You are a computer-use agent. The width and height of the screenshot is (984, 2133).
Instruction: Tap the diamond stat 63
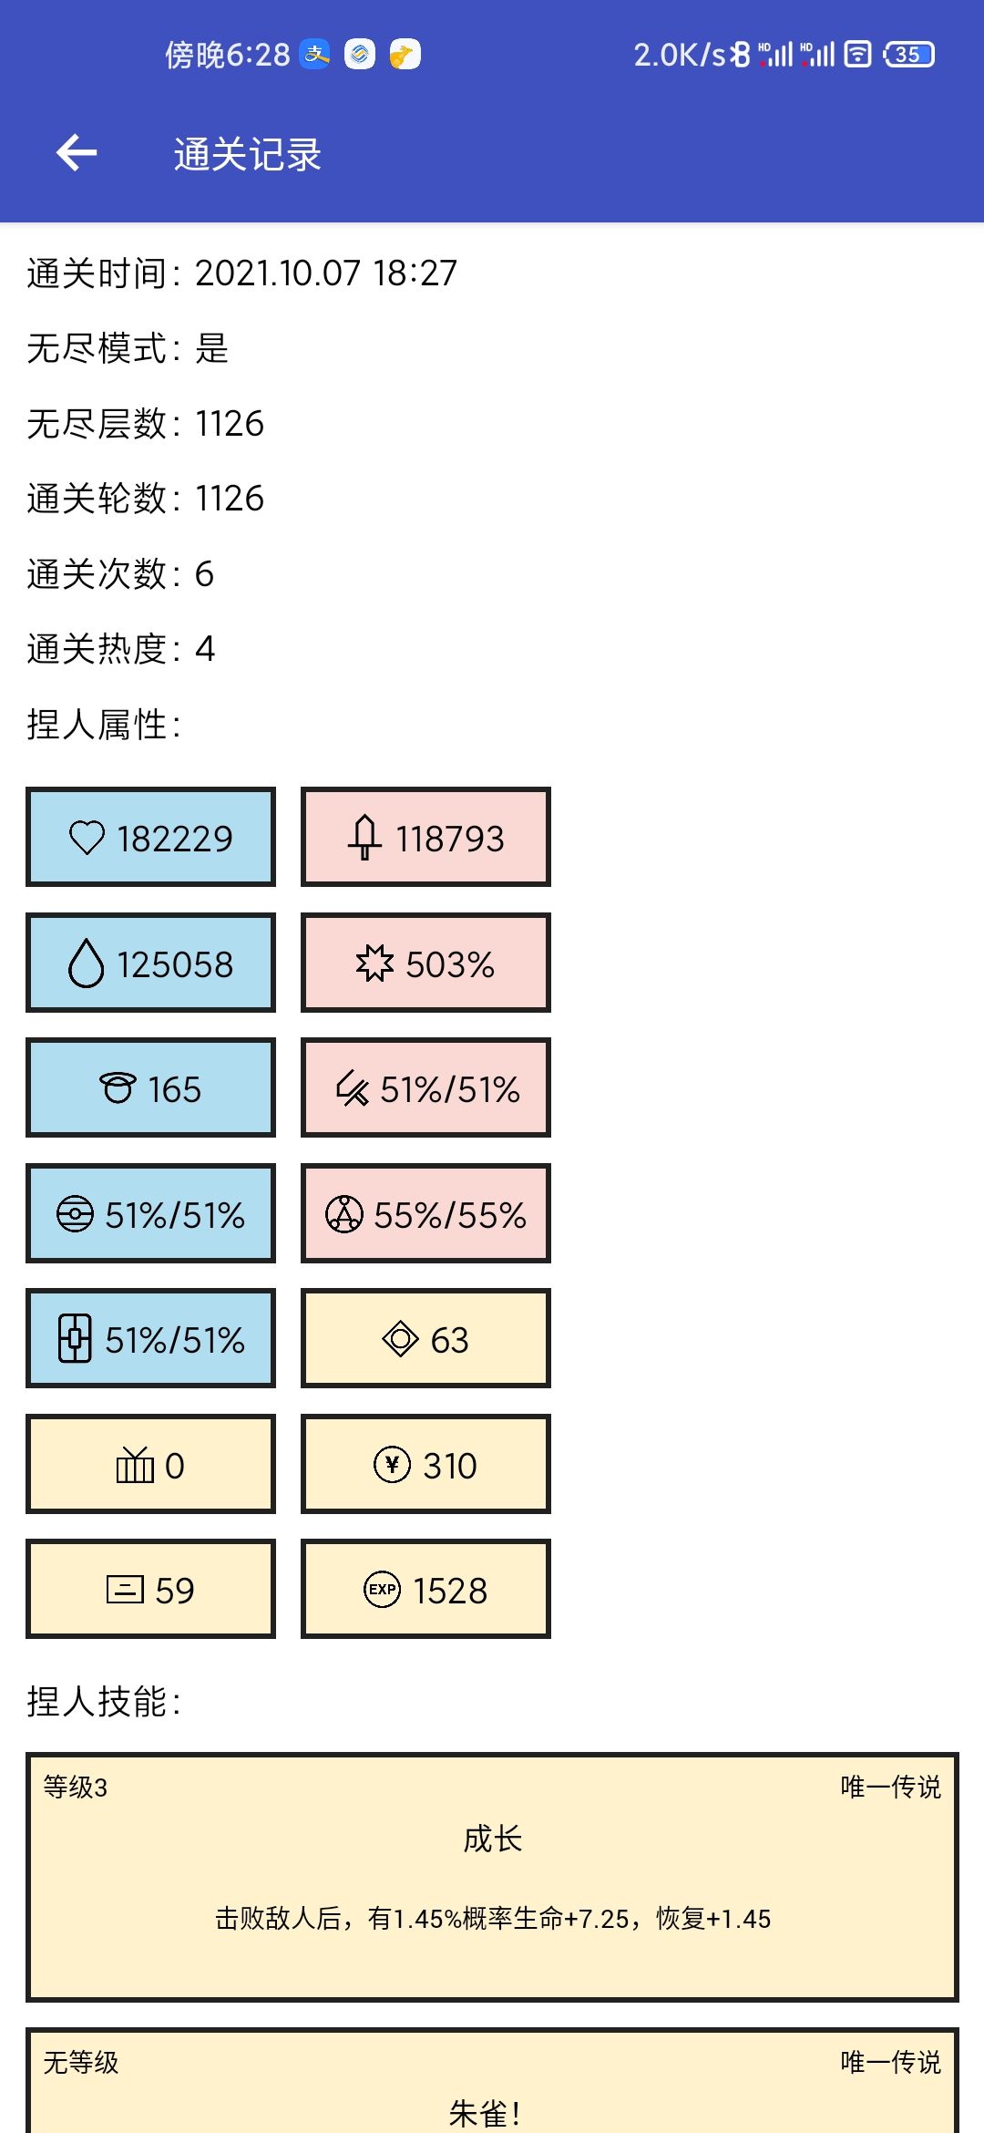click(425, 1338)
